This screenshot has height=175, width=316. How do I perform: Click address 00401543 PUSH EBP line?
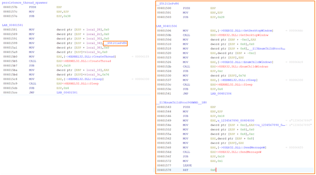[164, 107]
